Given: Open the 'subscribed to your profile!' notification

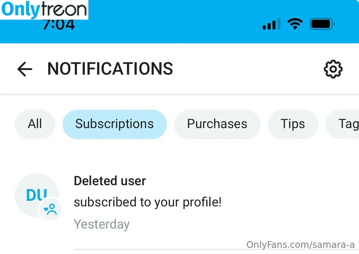Looking at the screenshot, I should pos(148,202).
